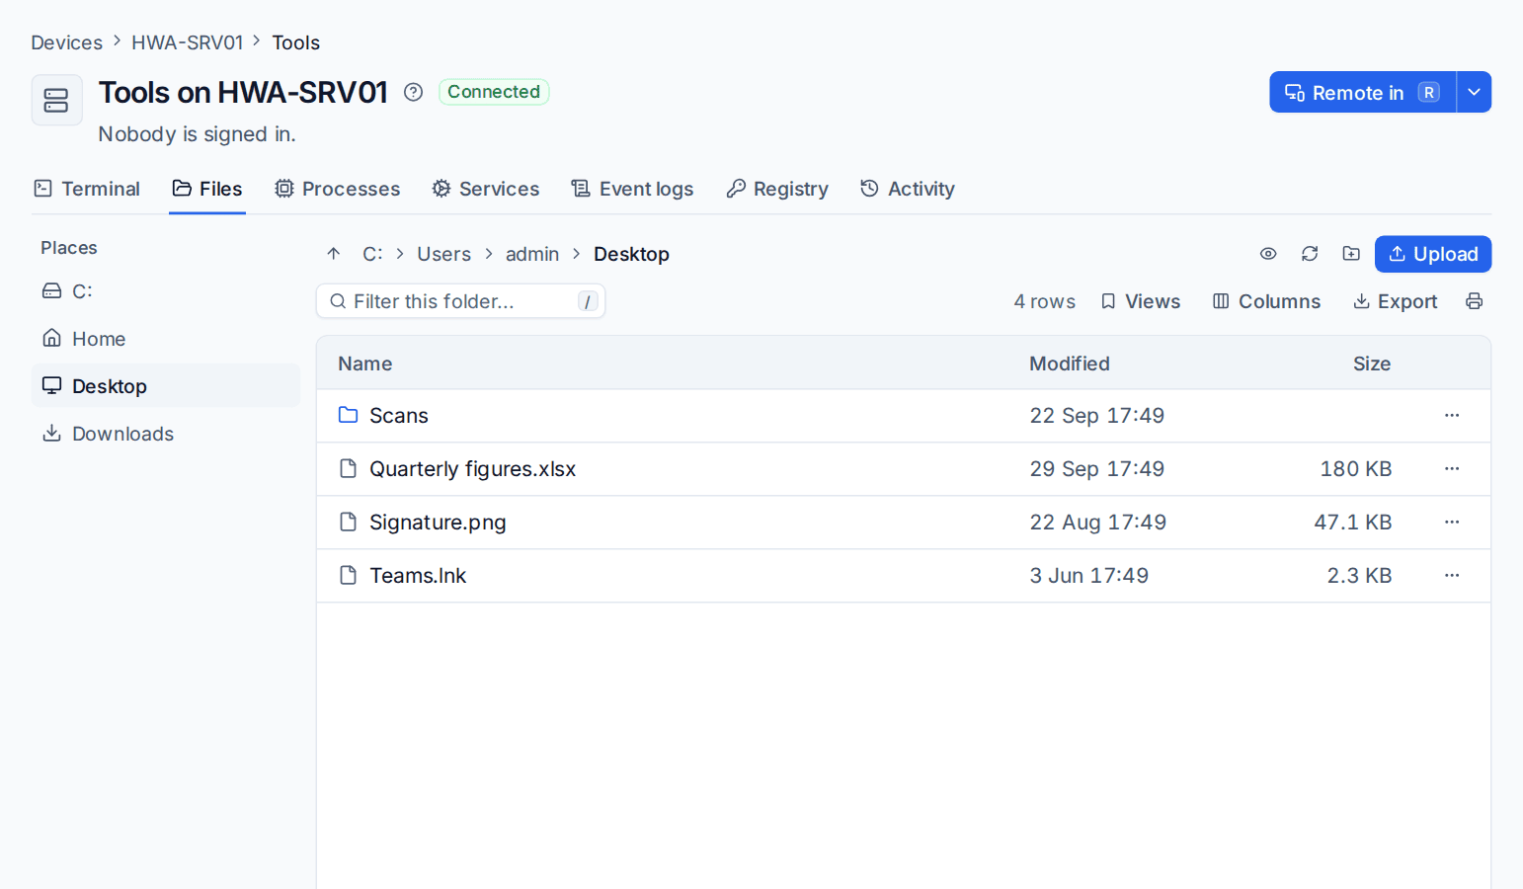
Task: Go to the Registry tab
Action: coord(777,189)
